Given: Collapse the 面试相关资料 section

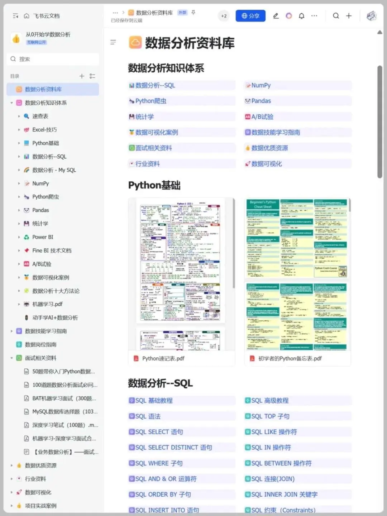Looking at the screenshot, I should point(11,358).
